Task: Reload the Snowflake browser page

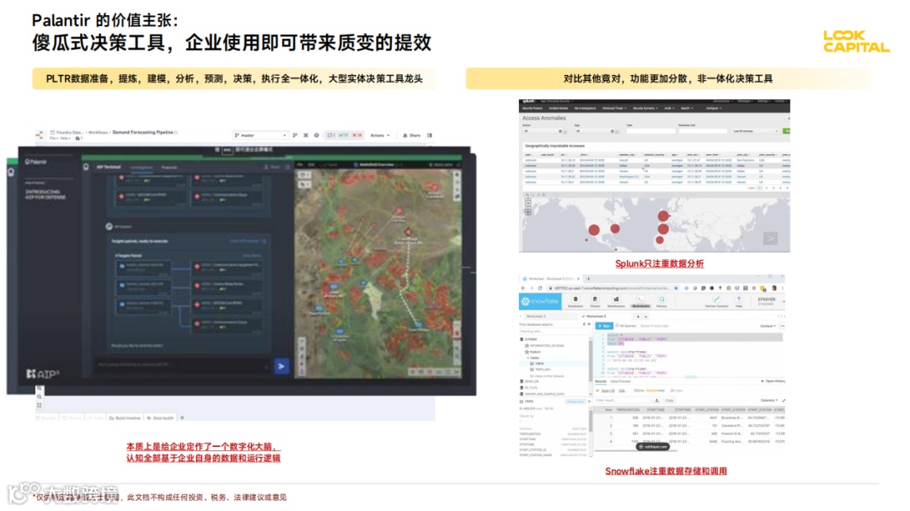Action: coord(540,288)
